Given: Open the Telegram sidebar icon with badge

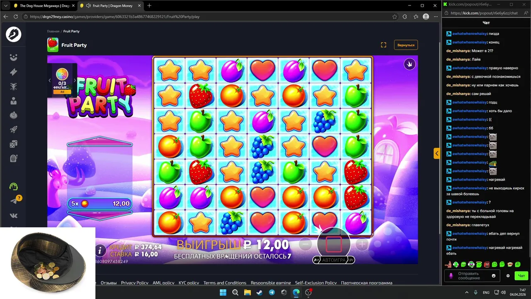Looking at the screenshot, I should 15,201.
